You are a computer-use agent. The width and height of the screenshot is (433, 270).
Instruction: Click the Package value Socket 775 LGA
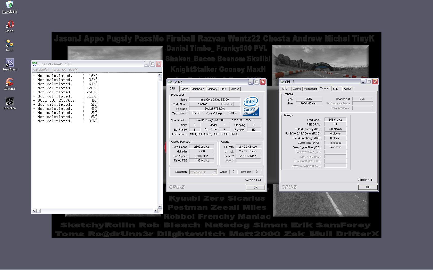[215, 109]
